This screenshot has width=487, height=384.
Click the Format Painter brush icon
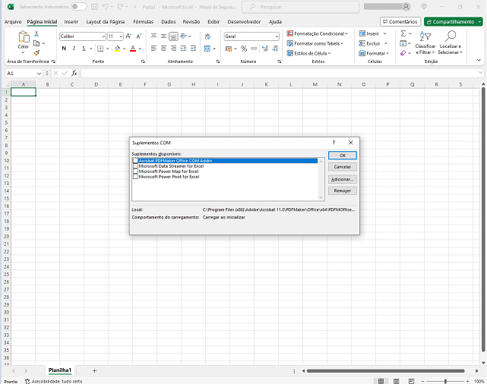[x=36, y=52]
